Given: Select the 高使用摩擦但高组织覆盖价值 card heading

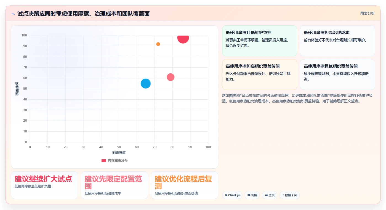Looking at the screenshot, I should point(253,66).
